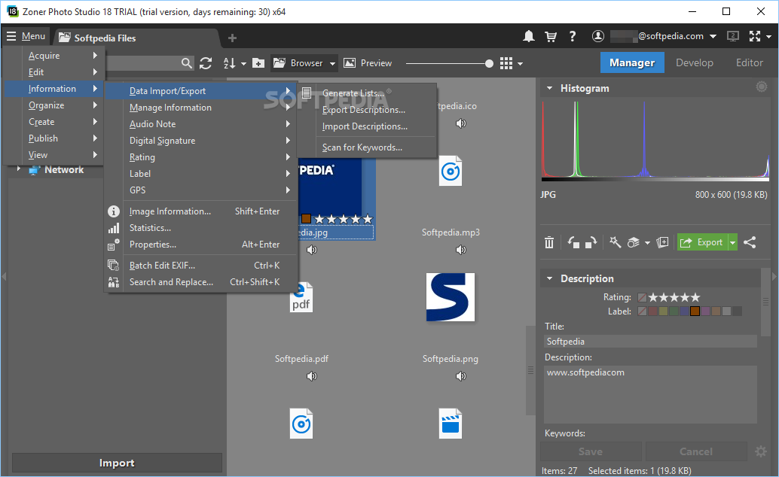This screenshot has height=477, width=779.
Task: Choose Export Descriptions menu item
Action: pyautogui.click(x=368, y=110)
